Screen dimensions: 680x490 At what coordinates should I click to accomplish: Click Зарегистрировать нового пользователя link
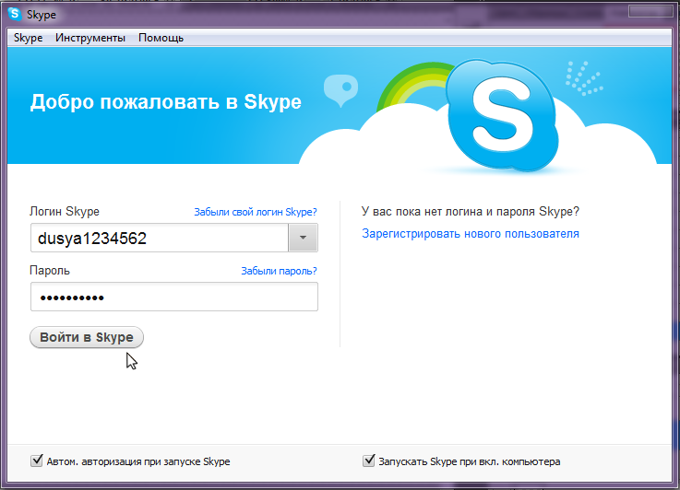471,234
